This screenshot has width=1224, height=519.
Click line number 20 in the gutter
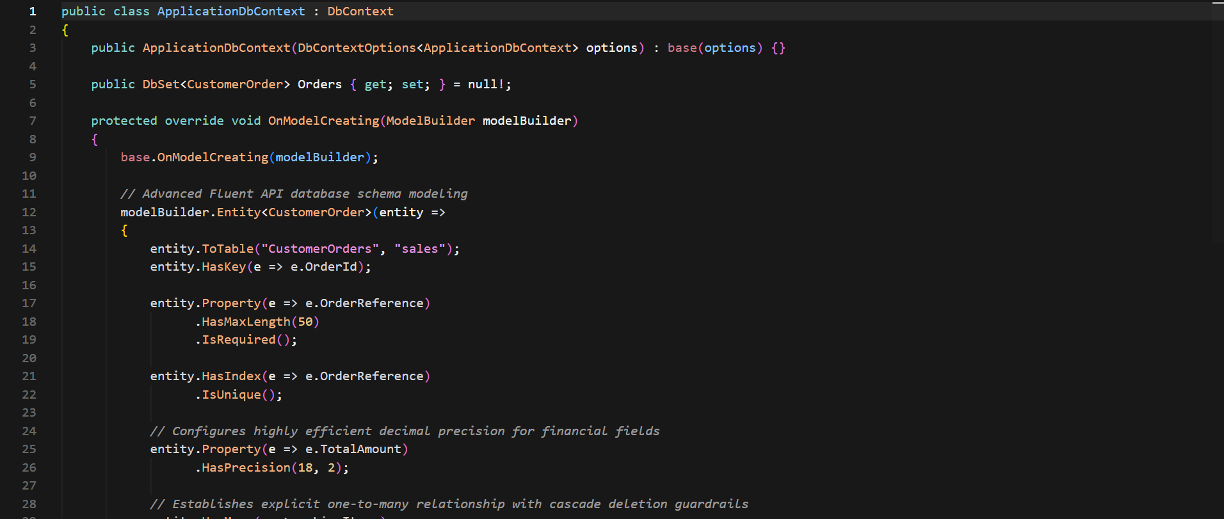coord(29,358)
